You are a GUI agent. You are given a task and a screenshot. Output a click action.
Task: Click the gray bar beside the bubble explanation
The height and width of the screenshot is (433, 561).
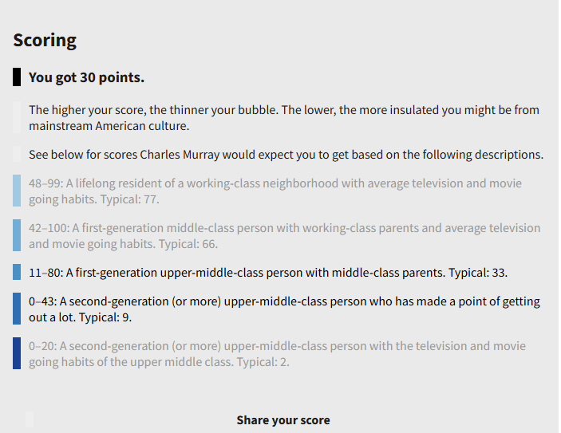click(17, 117)
